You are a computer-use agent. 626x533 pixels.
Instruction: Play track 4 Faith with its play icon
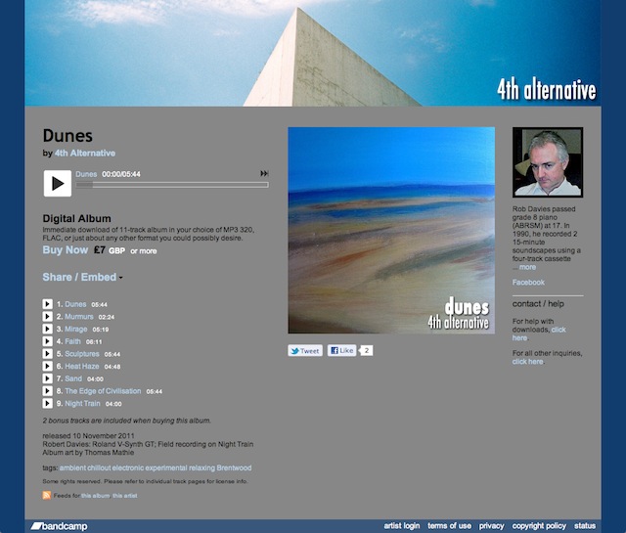[x=48, y=341]
